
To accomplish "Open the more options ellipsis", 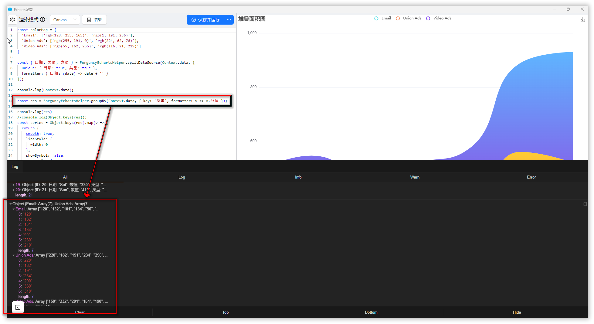I will click(x=229, y=20).
